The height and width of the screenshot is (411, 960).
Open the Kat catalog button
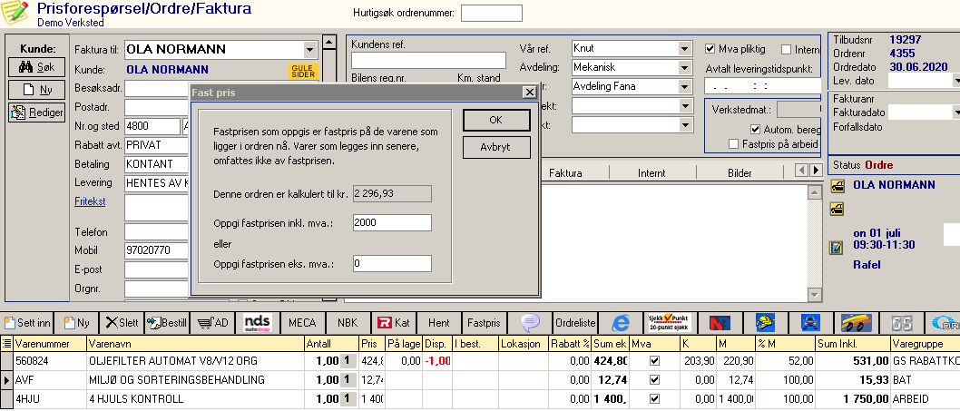[394, 323]
